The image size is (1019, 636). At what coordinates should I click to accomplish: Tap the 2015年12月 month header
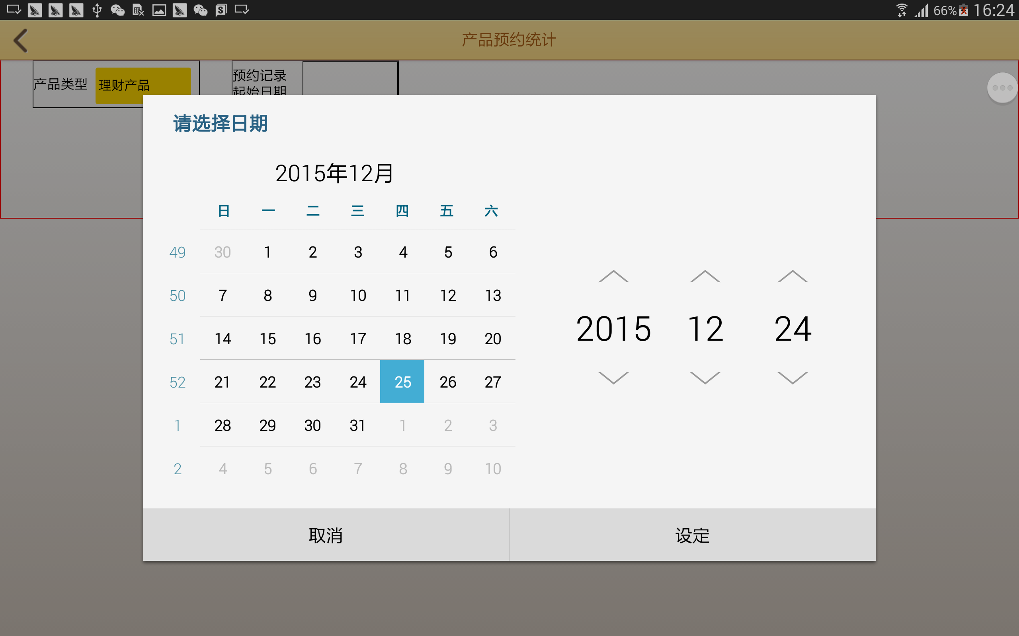point(334,173)
